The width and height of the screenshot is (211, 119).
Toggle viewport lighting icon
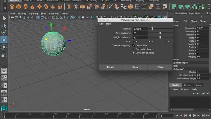87,17
